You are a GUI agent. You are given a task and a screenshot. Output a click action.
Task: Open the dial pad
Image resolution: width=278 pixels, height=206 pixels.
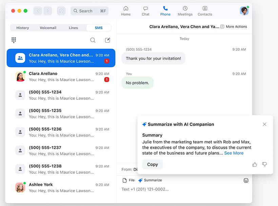pos(14,40)
